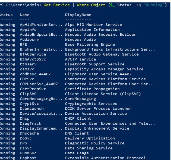Click the bthserv service name
The image size is (171, 160).
pyautogui.click(x=28, y=64)
